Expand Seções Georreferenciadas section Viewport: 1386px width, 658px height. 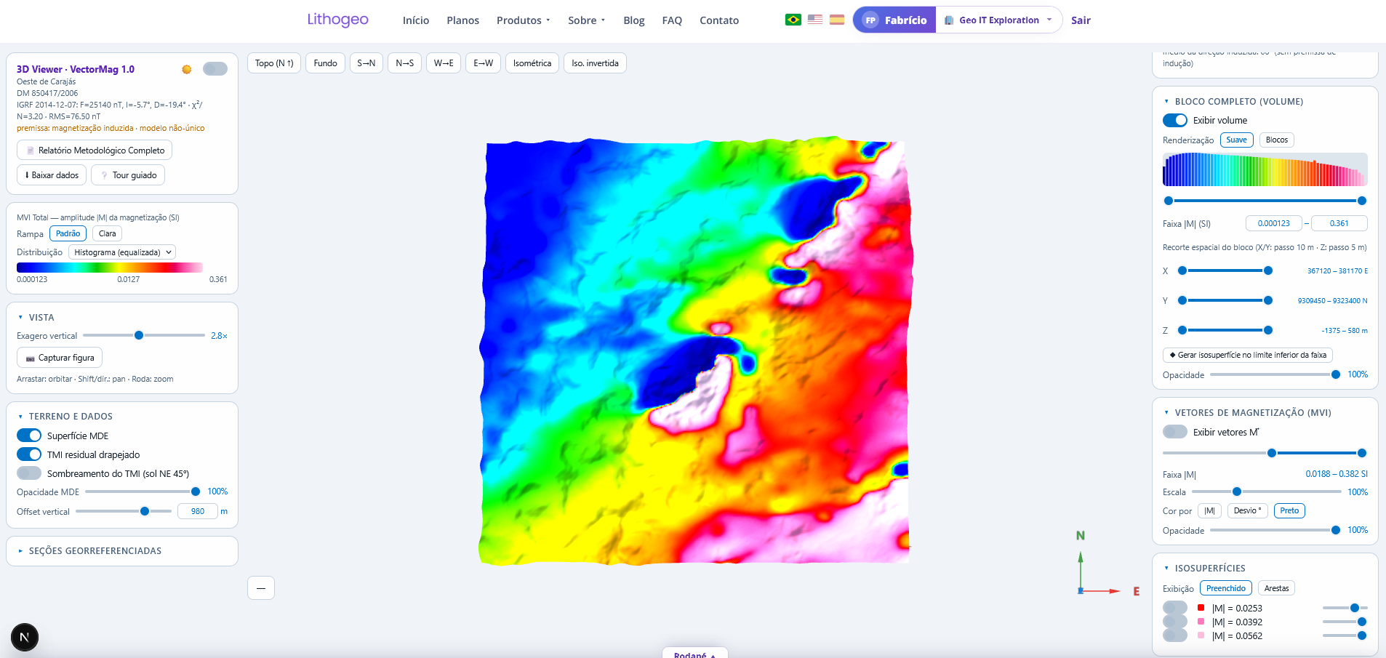[89, 551]
